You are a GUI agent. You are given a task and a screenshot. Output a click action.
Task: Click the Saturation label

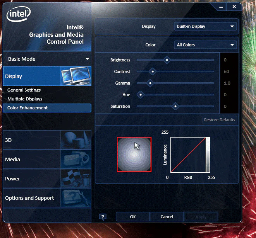[x=120, y=106]
